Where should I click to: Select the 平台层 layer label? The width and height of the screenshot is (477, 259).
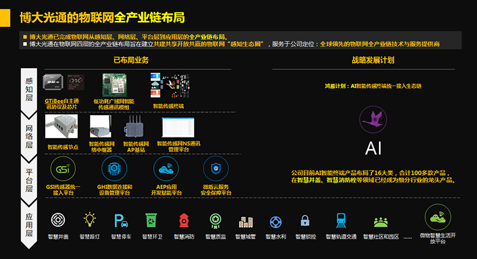(29, 180)
